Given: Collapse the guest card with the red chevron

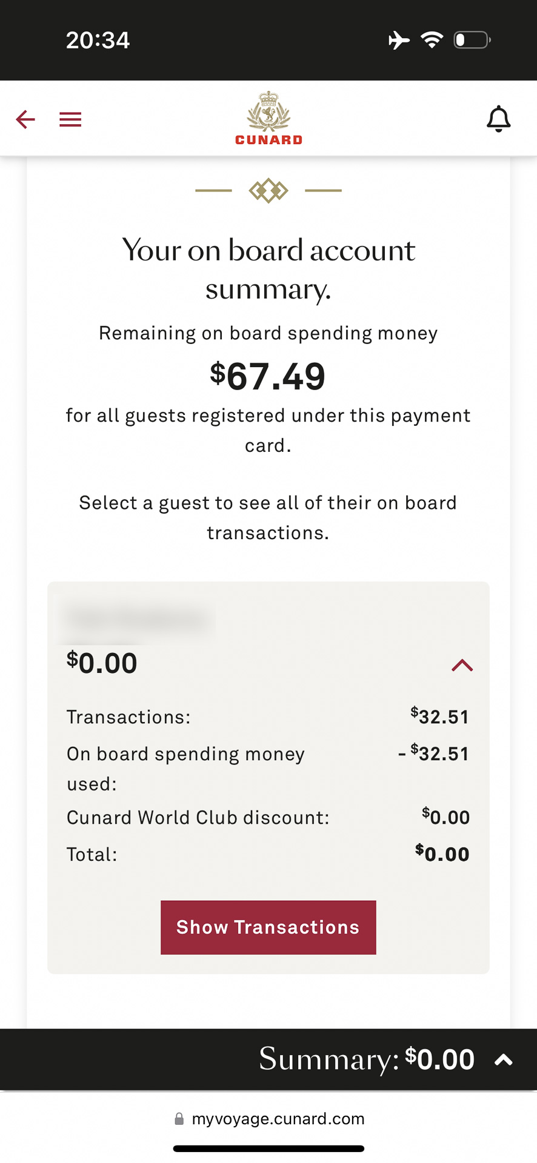Looking at the screenshot, I should (x=462, y=665).
